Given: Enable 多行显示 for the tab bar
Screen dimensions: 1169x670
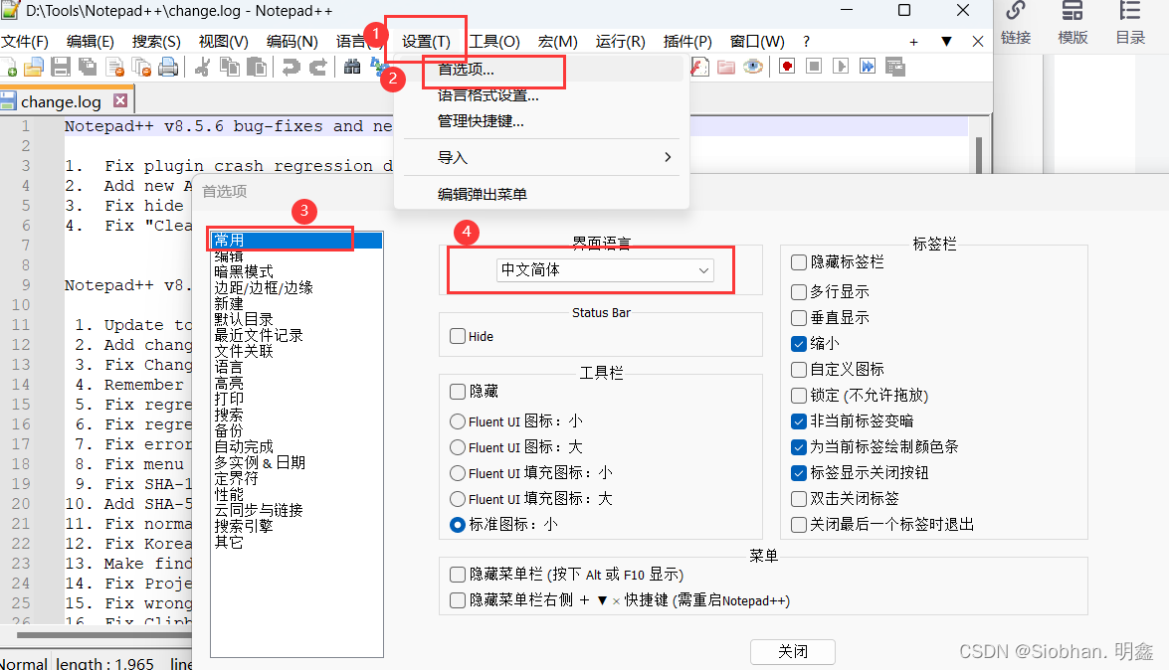Looking at the screenshot, I should 799,291.
